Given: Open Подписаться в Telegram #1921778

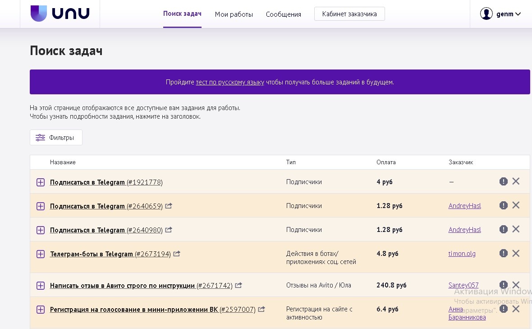Looking at the screenshot, I should (x=106, y=182).
